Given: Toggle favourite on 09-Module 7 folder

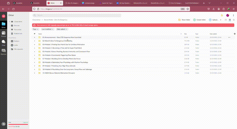Looking at the screenshot, I should [35, 66].
